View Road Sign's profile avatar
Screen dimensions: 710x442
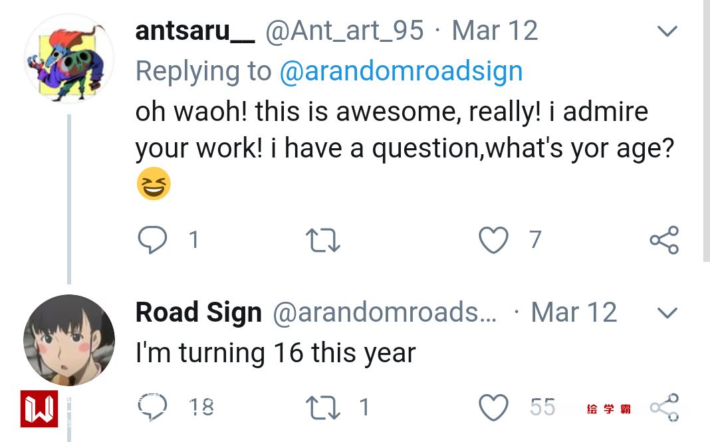coord(68,340)
